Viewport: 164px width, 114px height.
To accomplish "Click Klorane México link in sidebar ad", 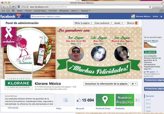I will [151, 41].
